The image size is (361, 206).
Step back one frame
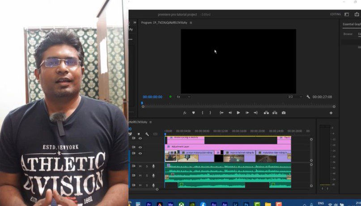point(230,113)
